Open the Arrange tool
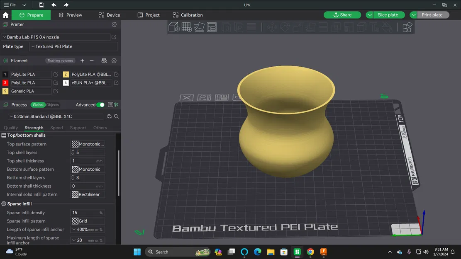Viewport: 461px width, 259px height. coord(212,27)
